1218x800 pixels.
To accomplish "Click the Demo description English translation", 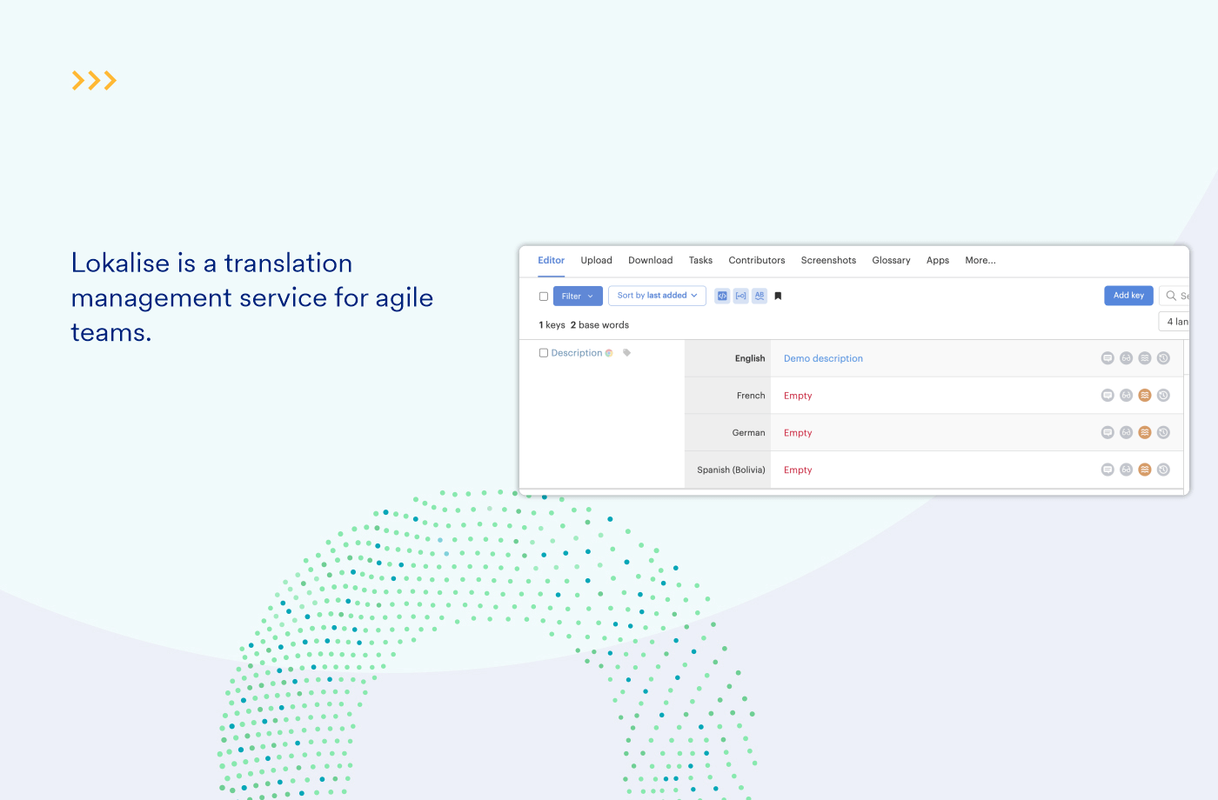I will tap(823, 358).
